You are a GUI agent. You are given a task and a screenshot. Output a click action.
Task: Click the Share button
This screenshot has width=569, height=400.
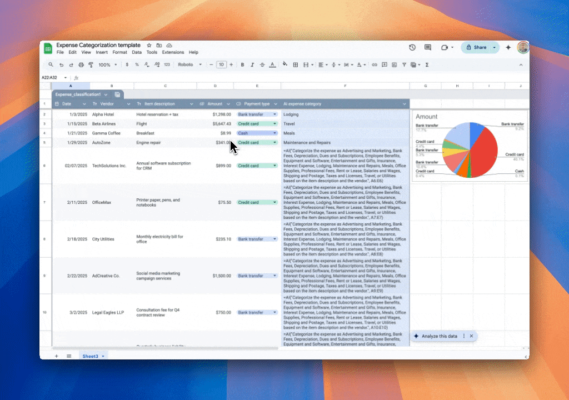476,48
